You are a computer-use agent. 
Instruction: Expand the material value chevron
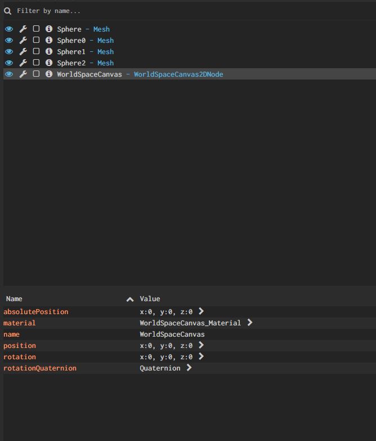point(250,323)
